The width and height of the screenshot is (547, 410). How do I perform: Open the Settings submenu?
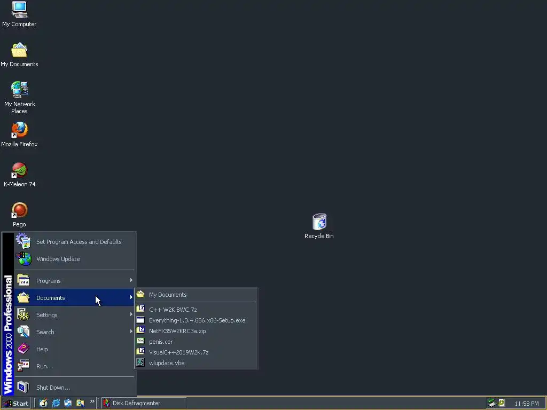tap(74, 315)
